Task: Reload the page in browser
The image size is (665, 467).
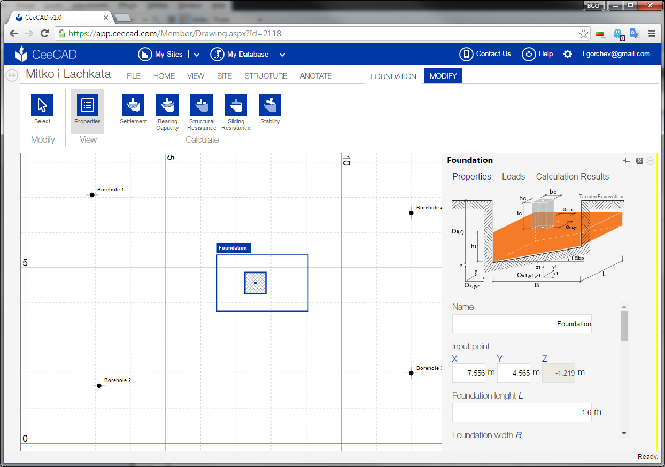Action: click(45, 33)
